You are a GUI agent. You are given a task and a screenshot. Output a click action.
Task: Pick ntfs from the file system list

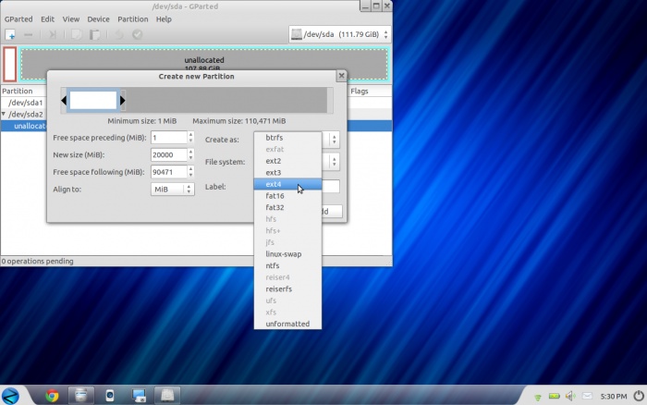pyautogui.click(x=287, y=265)
